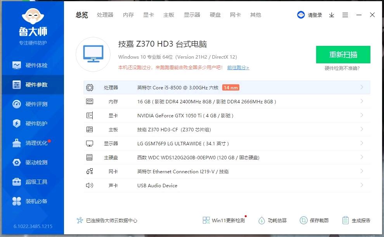Go to 硬件防护 section
The width and height of the screenshot is (384, 237).
coord(33,124)
